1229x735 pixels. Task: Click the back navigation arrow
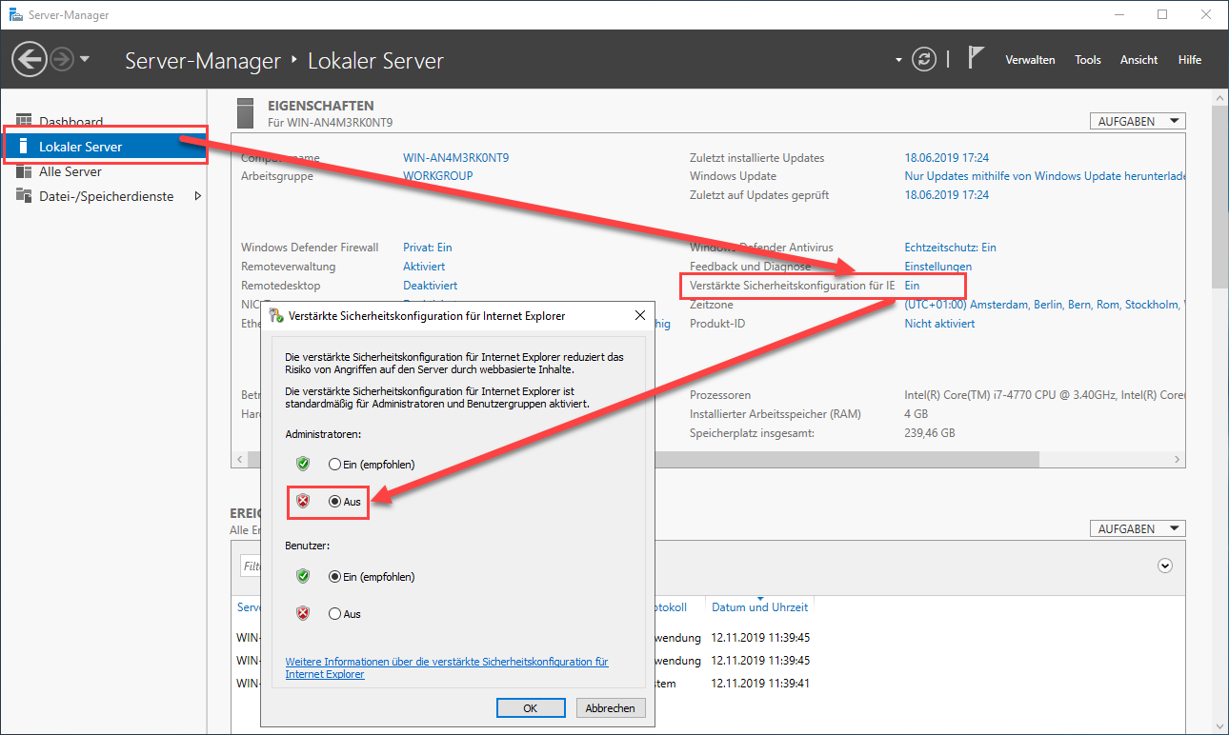point(29,60)
